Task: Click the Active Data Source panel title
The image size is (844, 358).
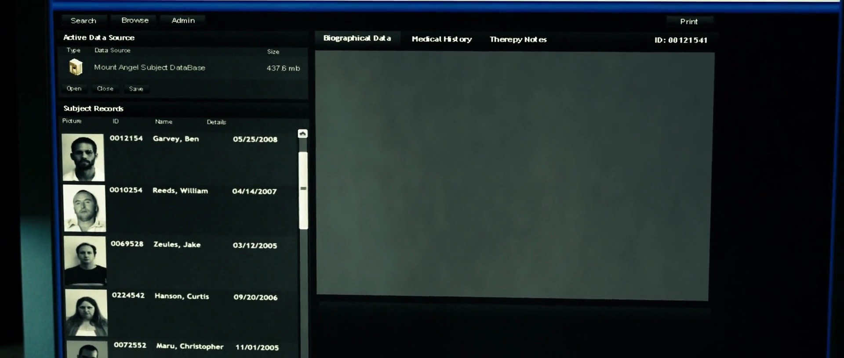Action: click(99, 38)
